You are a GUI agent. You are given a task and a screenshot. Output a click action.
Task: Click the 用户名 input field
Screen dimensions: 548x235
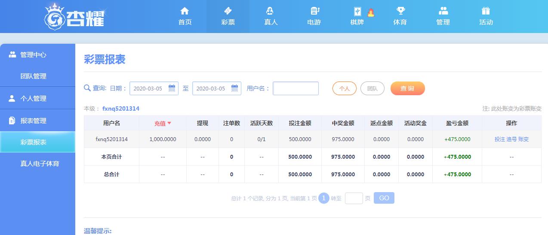[296, 88]
